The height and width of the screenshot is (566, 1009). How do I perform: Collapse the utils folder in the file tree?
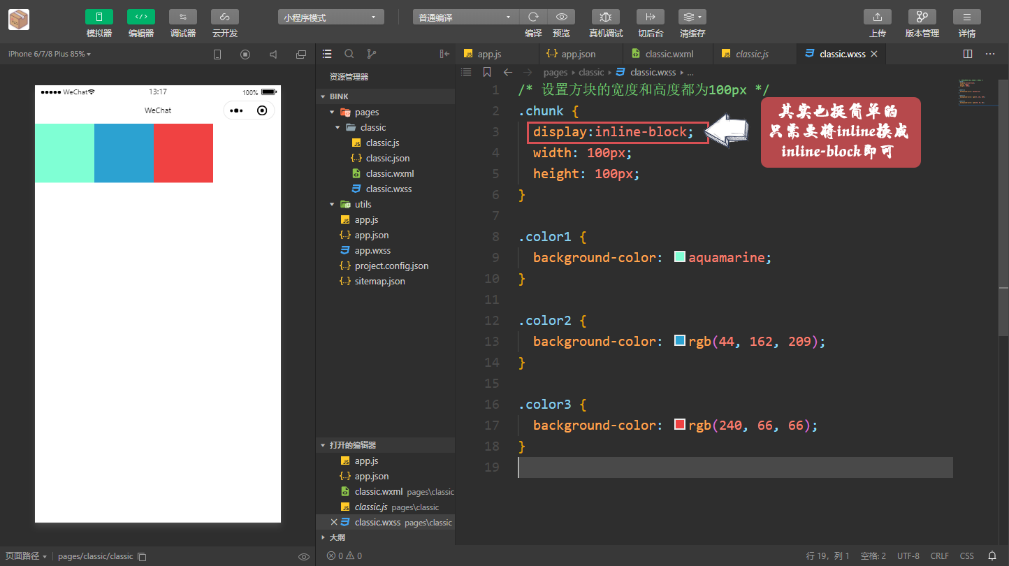click(332, 205)
